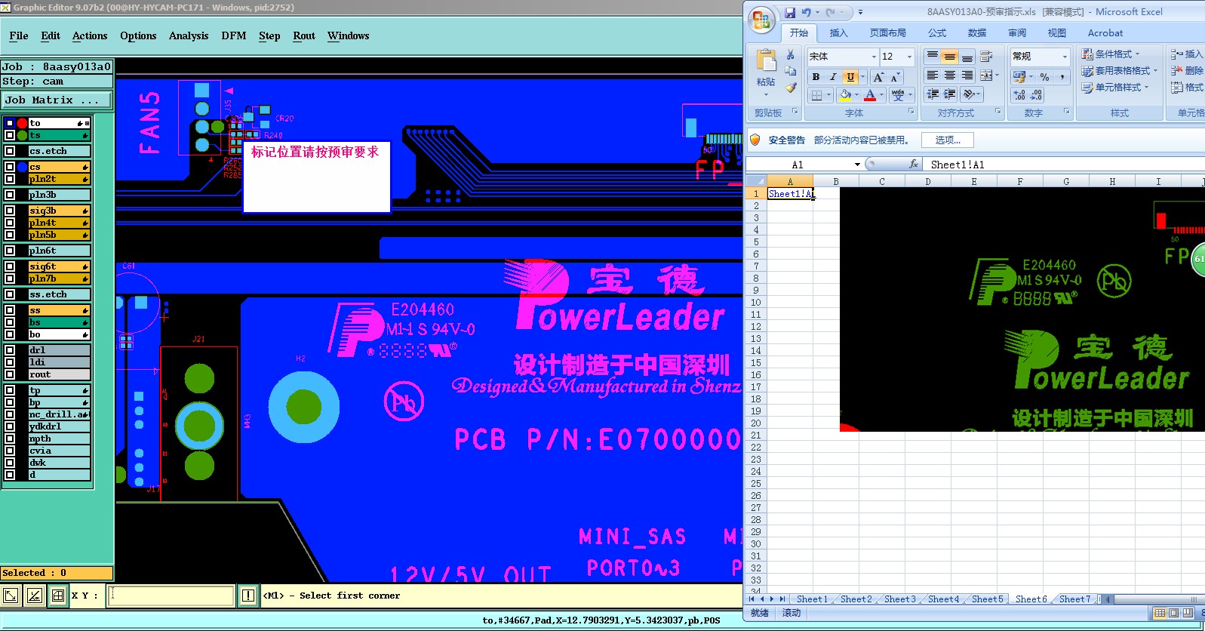This screenshot has height=631, width=1205.
Task: Toggle Italic formatting in Excel
Action: pos(833,77)
